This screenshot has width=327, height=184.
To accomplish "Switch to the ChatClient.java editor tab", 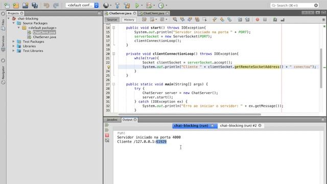I will 153,13.
